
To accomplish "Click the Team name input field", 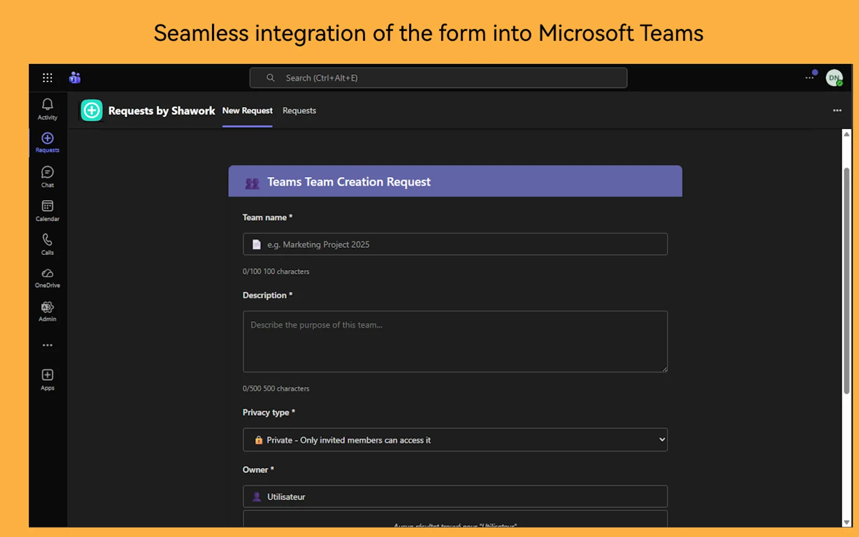I will [455, 244].
